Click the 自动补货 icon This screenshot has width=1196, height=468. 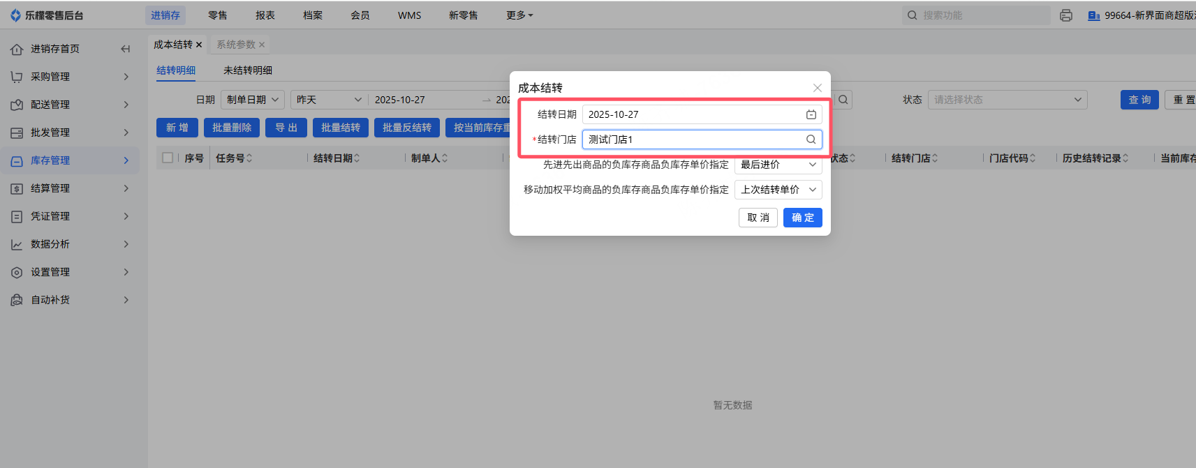click(x=17, y=300)
